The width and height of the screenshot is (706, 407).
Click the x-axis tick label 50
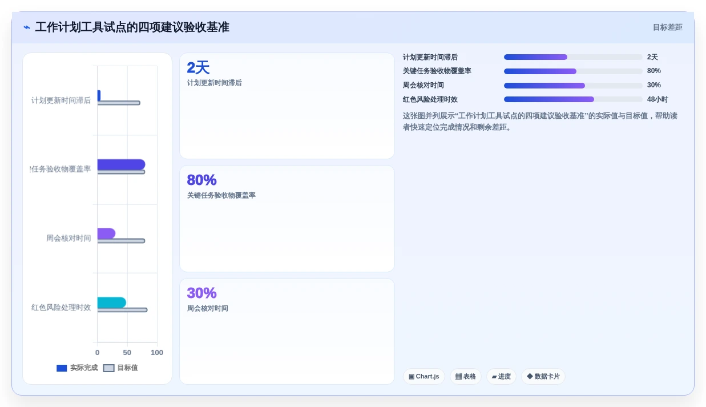[127, 353]
